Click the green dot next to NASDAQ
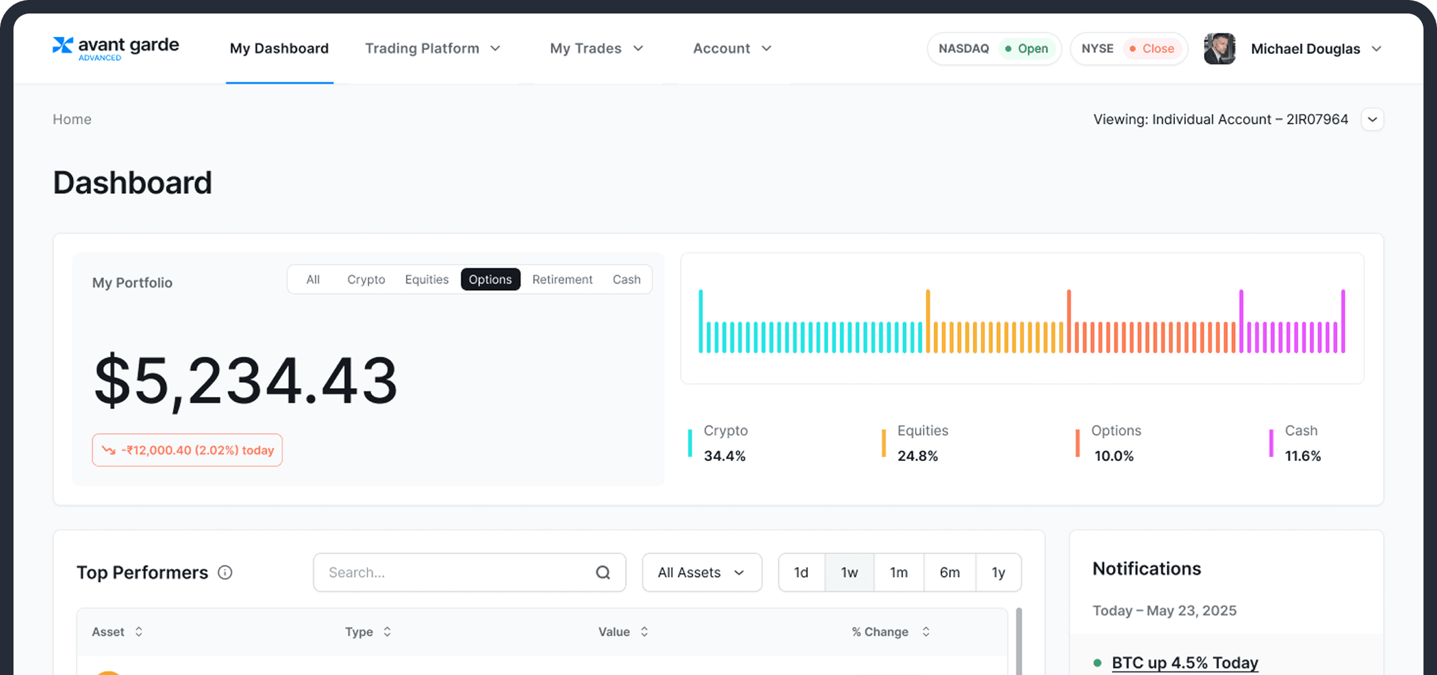Image resolution: width=1437 pixels, height=675 pixels. coord(1005,49)
